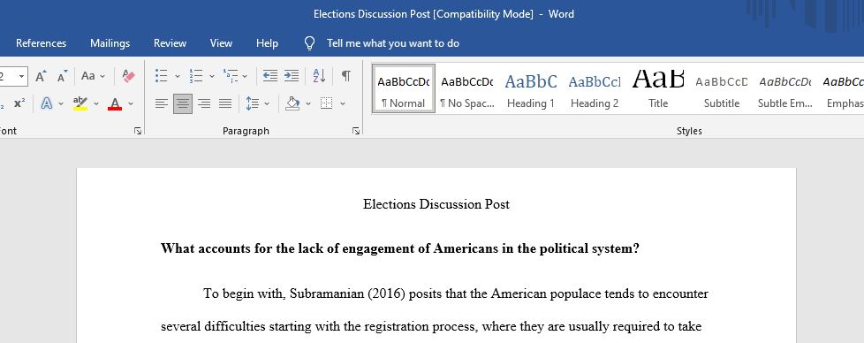Align text right
The height and width of the screenshot is (343, 864).
click(x=204, y=103)
